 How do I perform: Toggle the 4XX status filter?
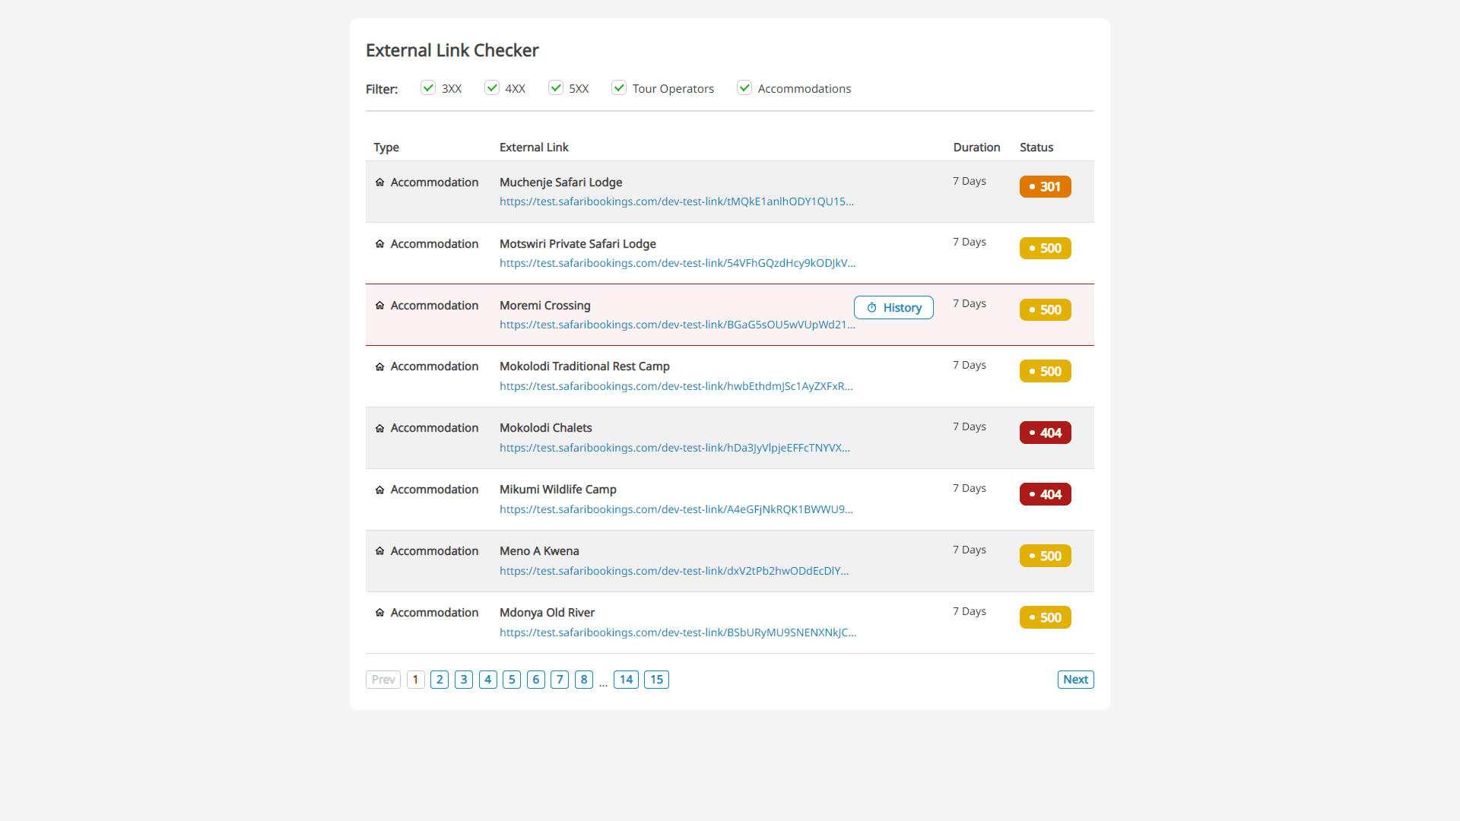tap(492, 87)
